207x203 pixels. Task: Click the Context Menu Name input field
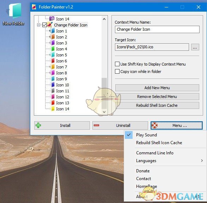(157, 29)
